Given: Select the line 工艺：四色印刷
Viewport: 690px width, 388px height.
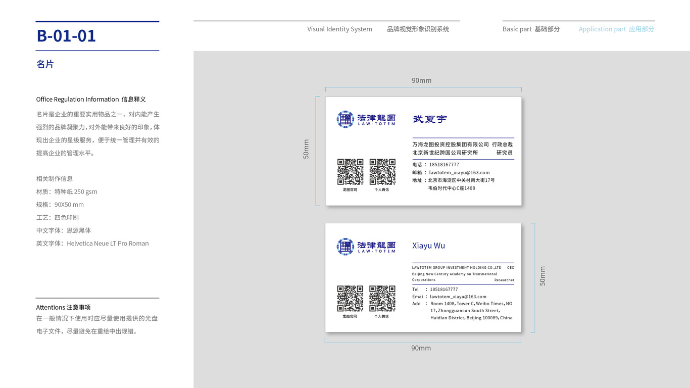Looking at the screenshot, I should coord(58,217).
